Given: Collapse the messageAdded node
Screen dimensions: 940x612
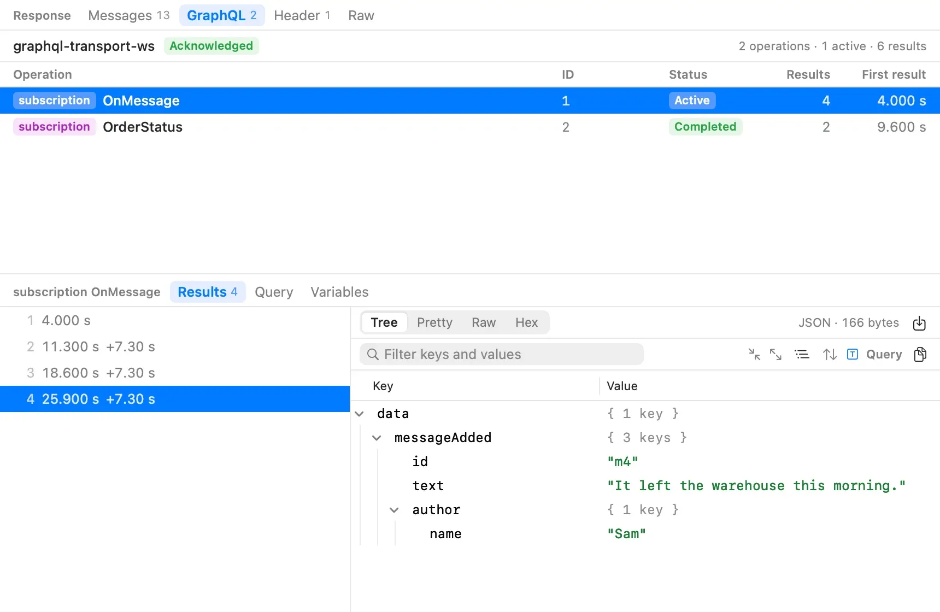Looking at the screenshot, I should click(377, 438).
